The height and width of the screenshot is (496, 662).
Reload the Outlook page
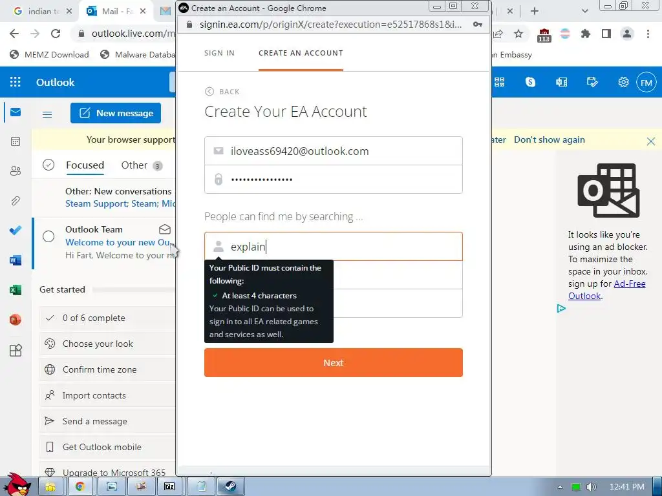coord(56,34)
